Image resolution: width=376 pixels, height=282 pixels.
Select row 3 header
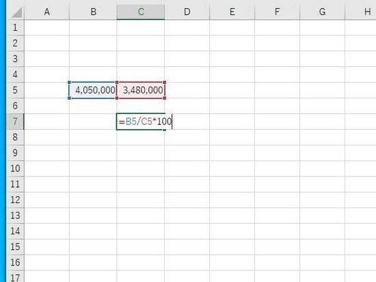pos(15,59)
